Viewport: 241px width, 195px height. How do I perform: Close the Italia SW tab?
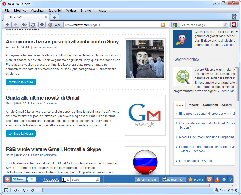click(x=46, y=17)
